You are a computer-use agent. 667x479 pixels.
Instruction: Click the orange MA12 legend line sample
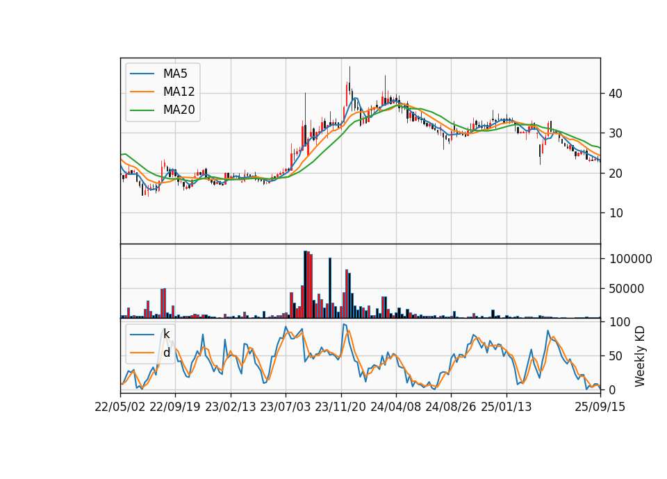pyautogui.click(x=142, y=92)
